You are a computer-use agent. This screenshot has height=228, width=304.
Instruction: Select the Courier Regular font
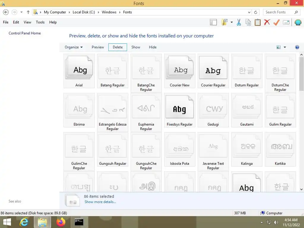point(213,71)
